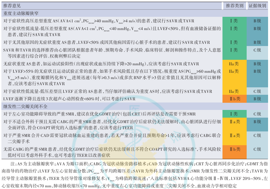This screenshot has width=270, height=189.
Task: Select the "LVEF逐渐下降且连续3次超声心动图" recommendation text
Action: click(x=69, y=99)
